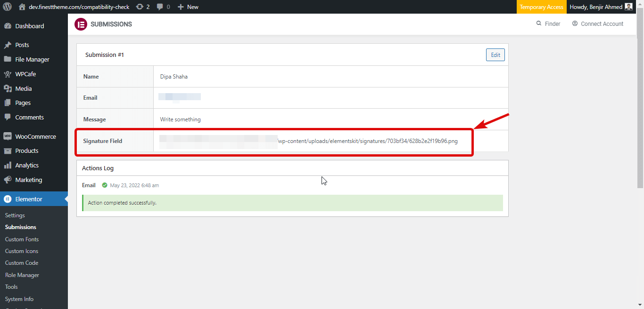Open Custom Code submenu
This screenshot has height=309, width=644.
22,263
